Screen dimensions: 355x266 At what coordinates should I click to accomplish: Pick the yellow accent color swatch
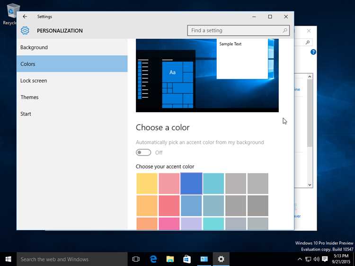tap(147, 184)
